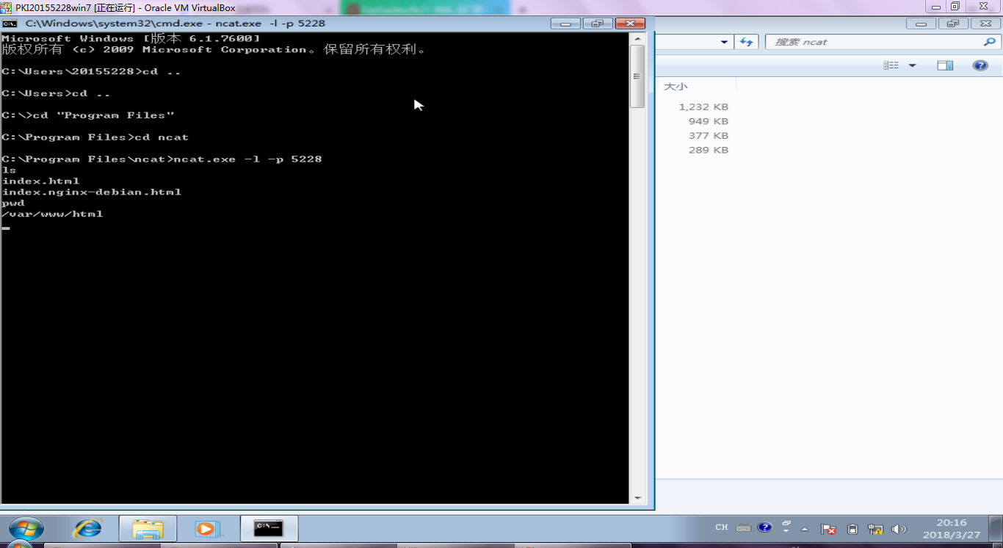This screenshot has width=1003, height=548.
Task: Launch Internet Explorer from the taskbar
Action: 87,529
